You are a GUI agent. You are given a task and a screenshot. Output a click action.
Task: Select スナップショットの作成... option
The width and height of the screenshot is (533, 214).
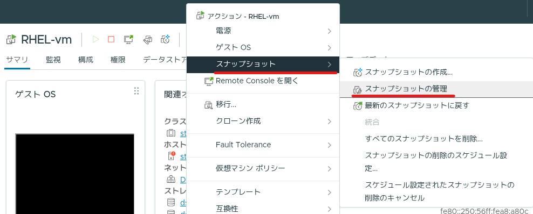click(436, 72)
